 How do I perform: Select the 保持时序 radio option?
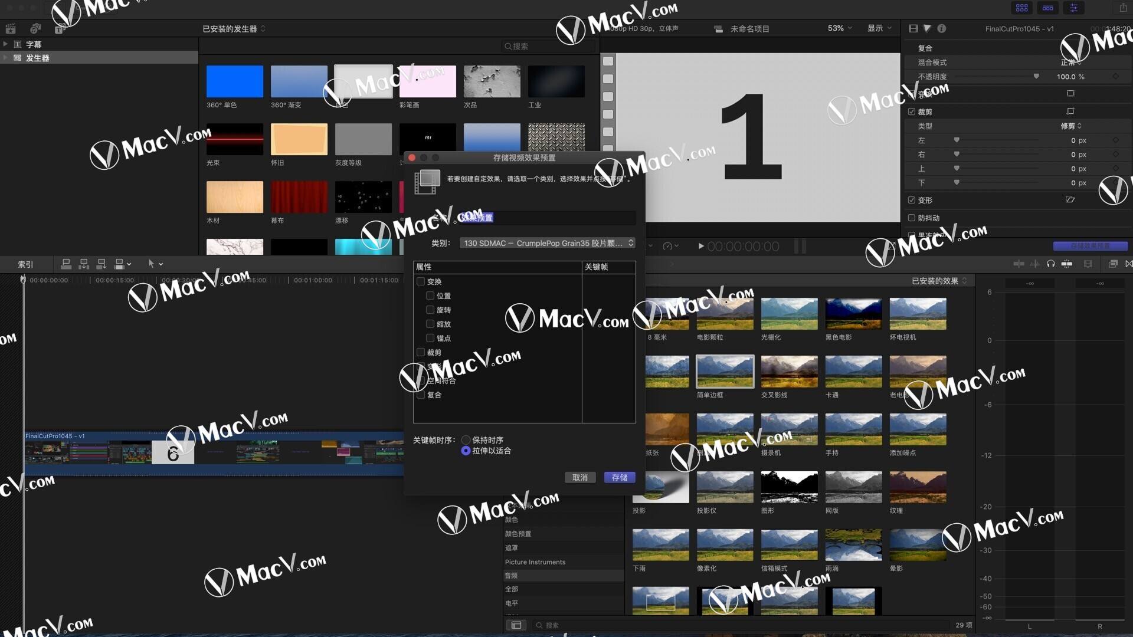pyautogui.click(x=466, y=440)
